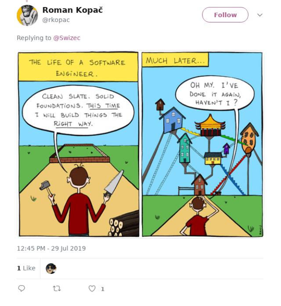
Task: Expand the tweet options chevron
Action: click(x=260, y=15)
